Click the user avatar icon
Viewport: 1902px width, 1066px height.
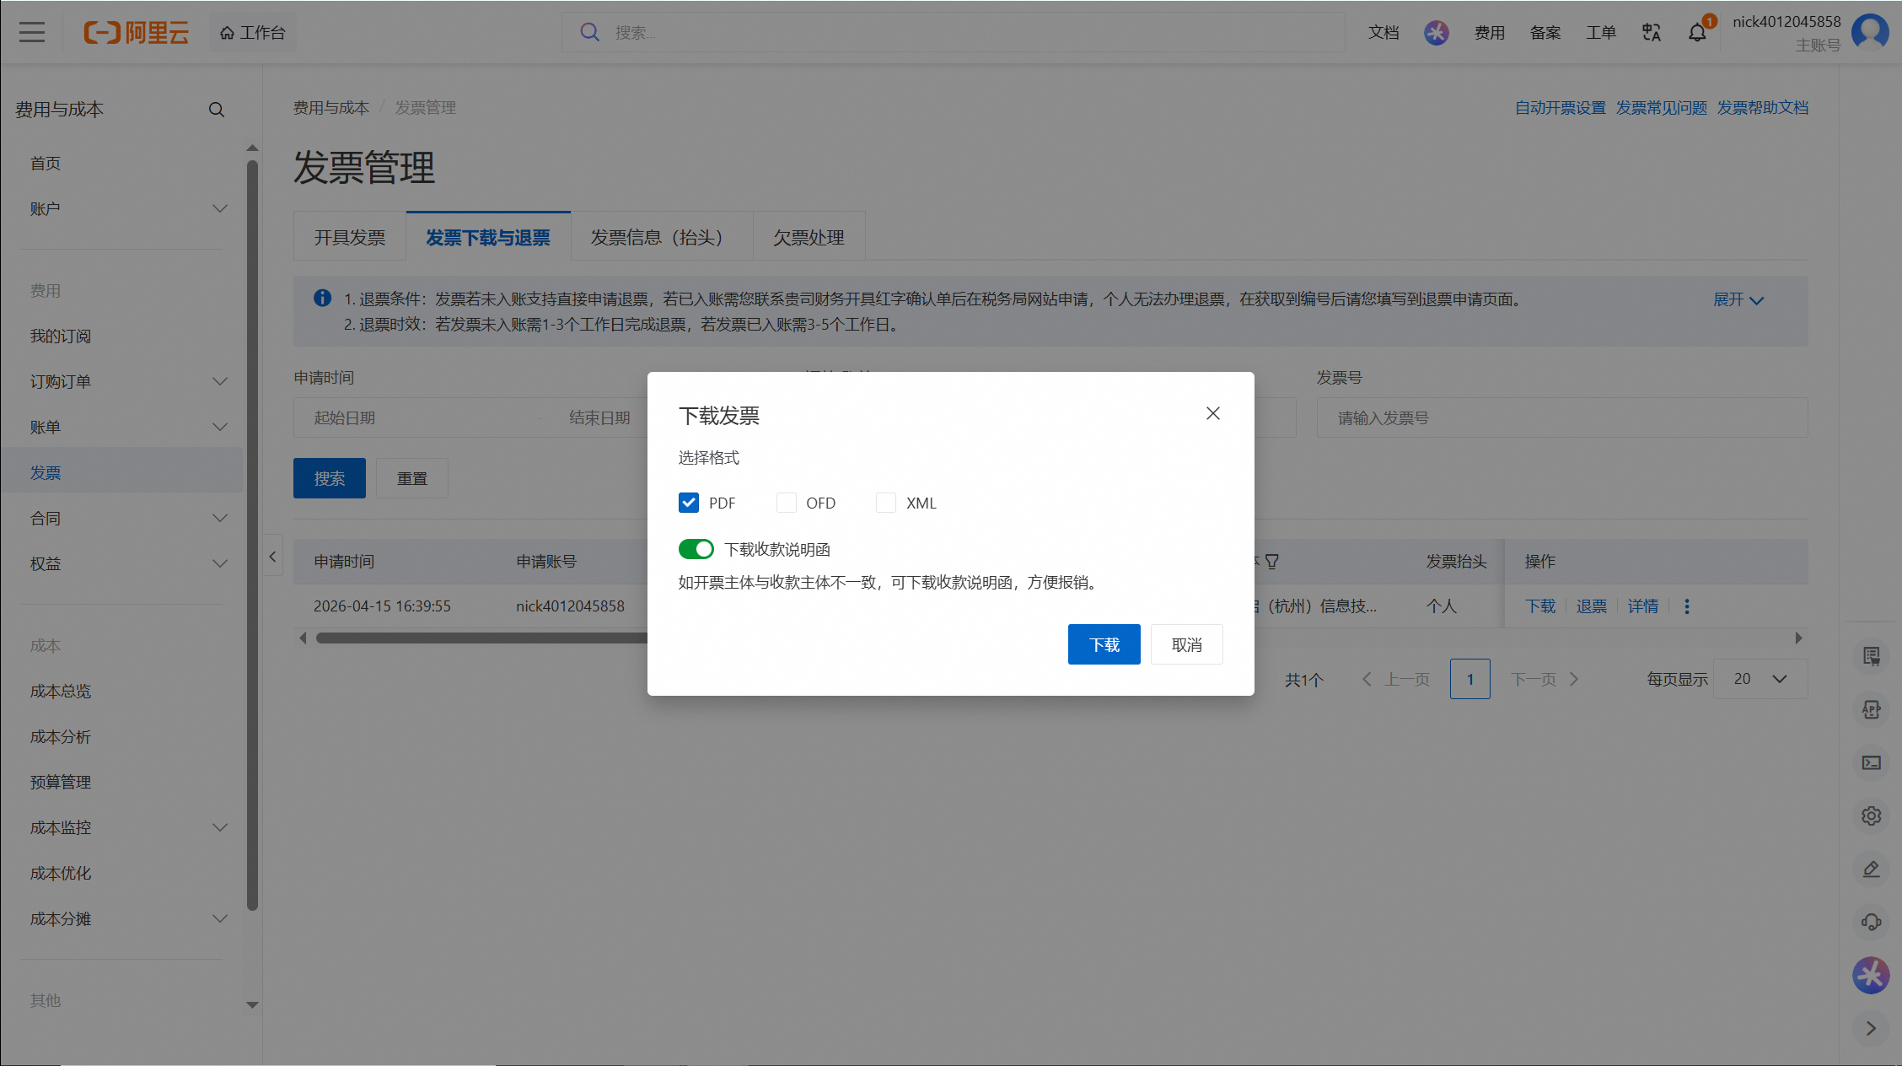point(1870,32)
